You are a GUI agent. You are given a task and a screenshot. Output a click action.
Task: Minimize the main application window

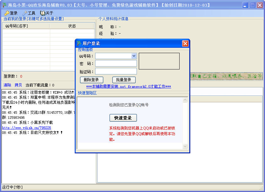coord(245,5)
